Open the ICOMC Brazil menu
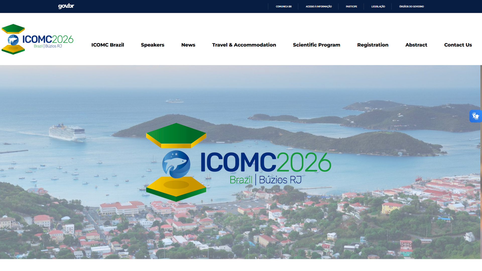Image resolution: width=482 pixels, height=271 pixels. pos(108,45)
